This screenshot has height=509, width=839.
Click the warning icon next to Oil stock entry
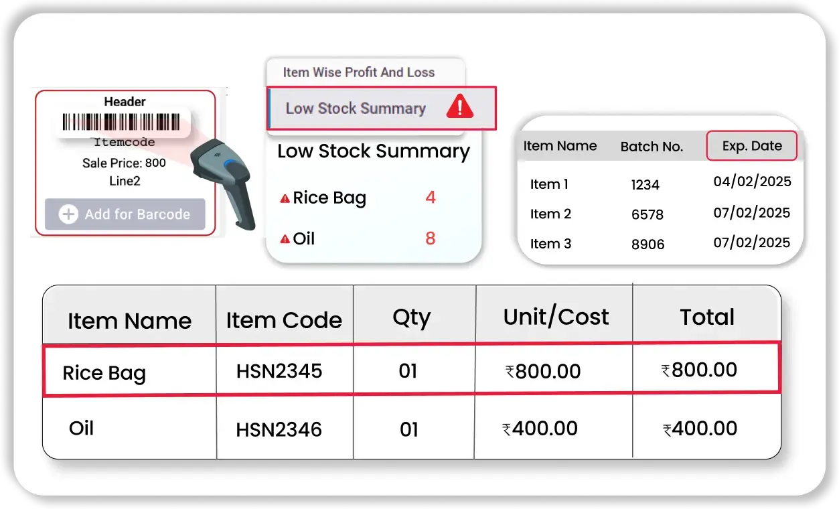pos(285,239)
